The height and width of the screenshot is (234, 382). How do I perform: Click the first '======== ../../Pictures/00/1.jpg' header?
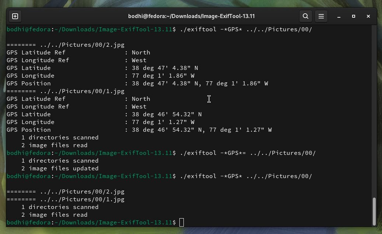[66, 91]
